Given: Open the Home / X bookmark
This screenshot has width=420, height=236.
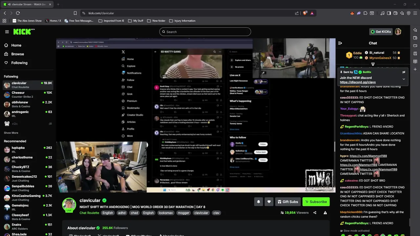Looking at the screenshot, I should click(x=53, y=21).
